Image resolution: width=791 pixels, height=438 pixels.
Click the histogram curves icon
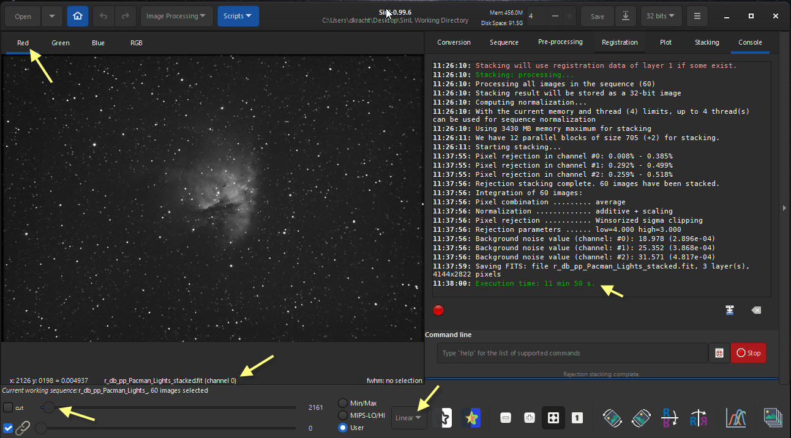point(736,418)
